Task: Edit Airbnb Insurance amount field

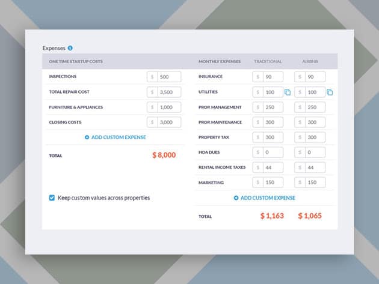Action: tap(315, 77)
